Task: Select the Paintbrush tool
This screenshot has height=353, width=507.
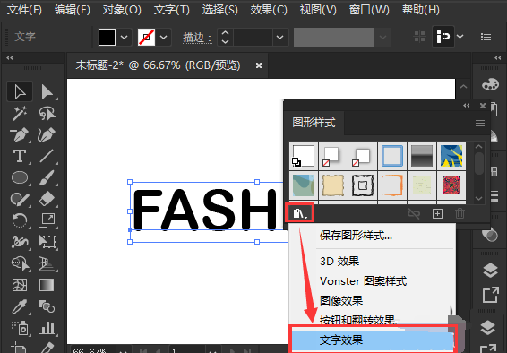Action: 47,177
